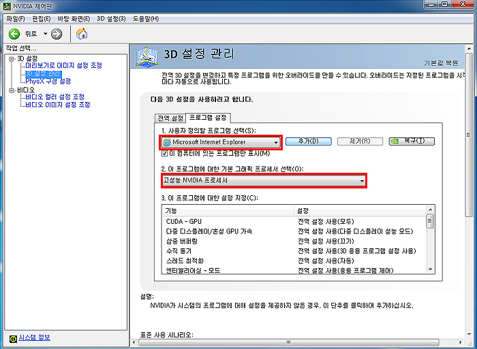Click the NVIDIA Control Panel title icon
This screenshot has height=349, width=477.
(7, 6)
